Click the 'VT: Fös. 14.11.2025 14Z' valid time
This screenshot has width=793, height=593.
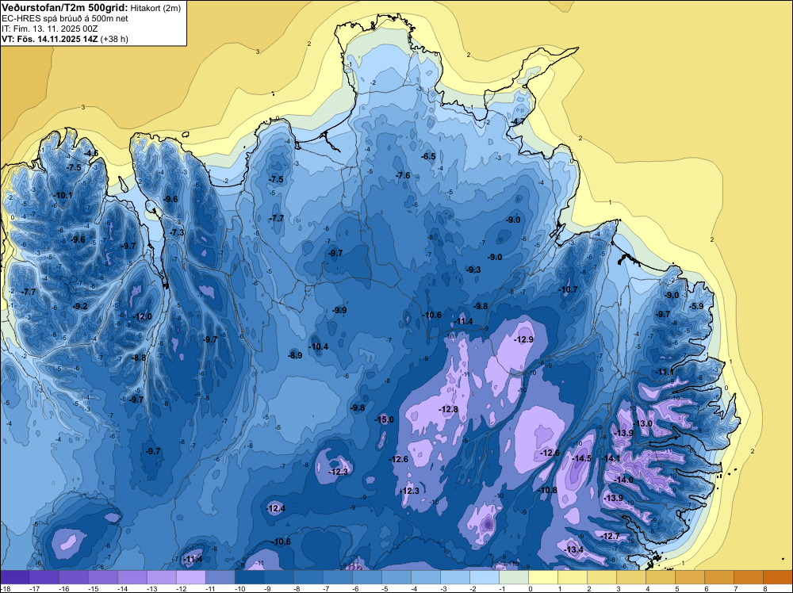coord(50,39)
